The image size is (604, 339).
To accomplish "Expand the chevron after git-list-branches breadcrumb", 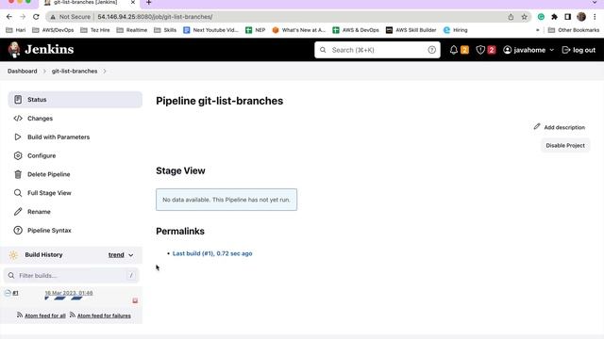I will (105, 72).
